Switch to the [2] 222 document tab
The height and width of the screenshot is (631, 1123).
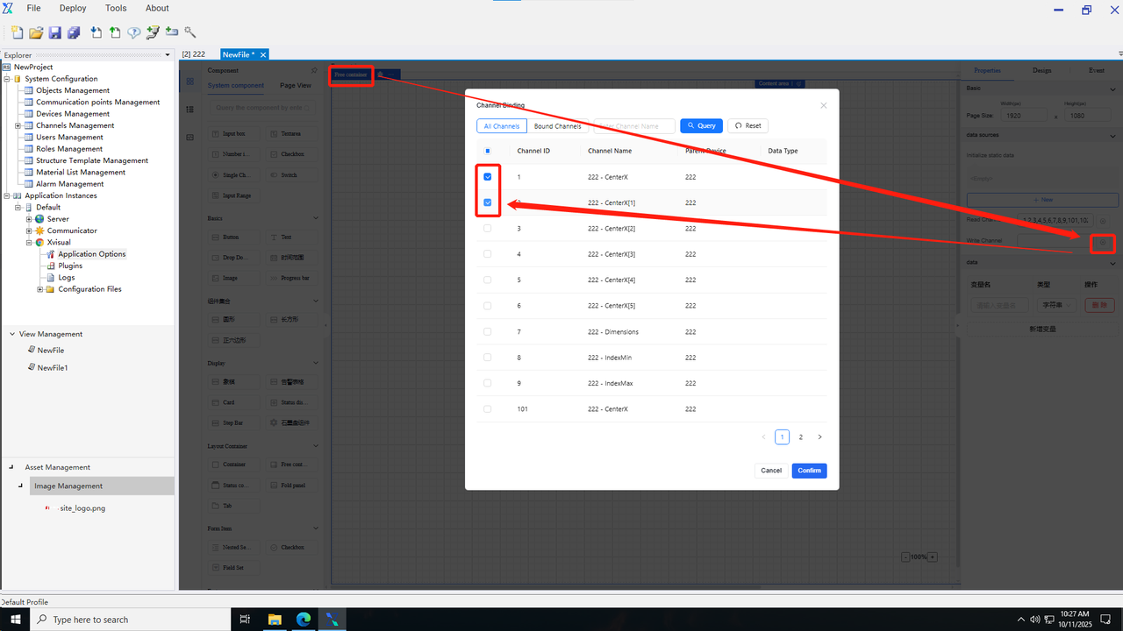pos(194,54)
